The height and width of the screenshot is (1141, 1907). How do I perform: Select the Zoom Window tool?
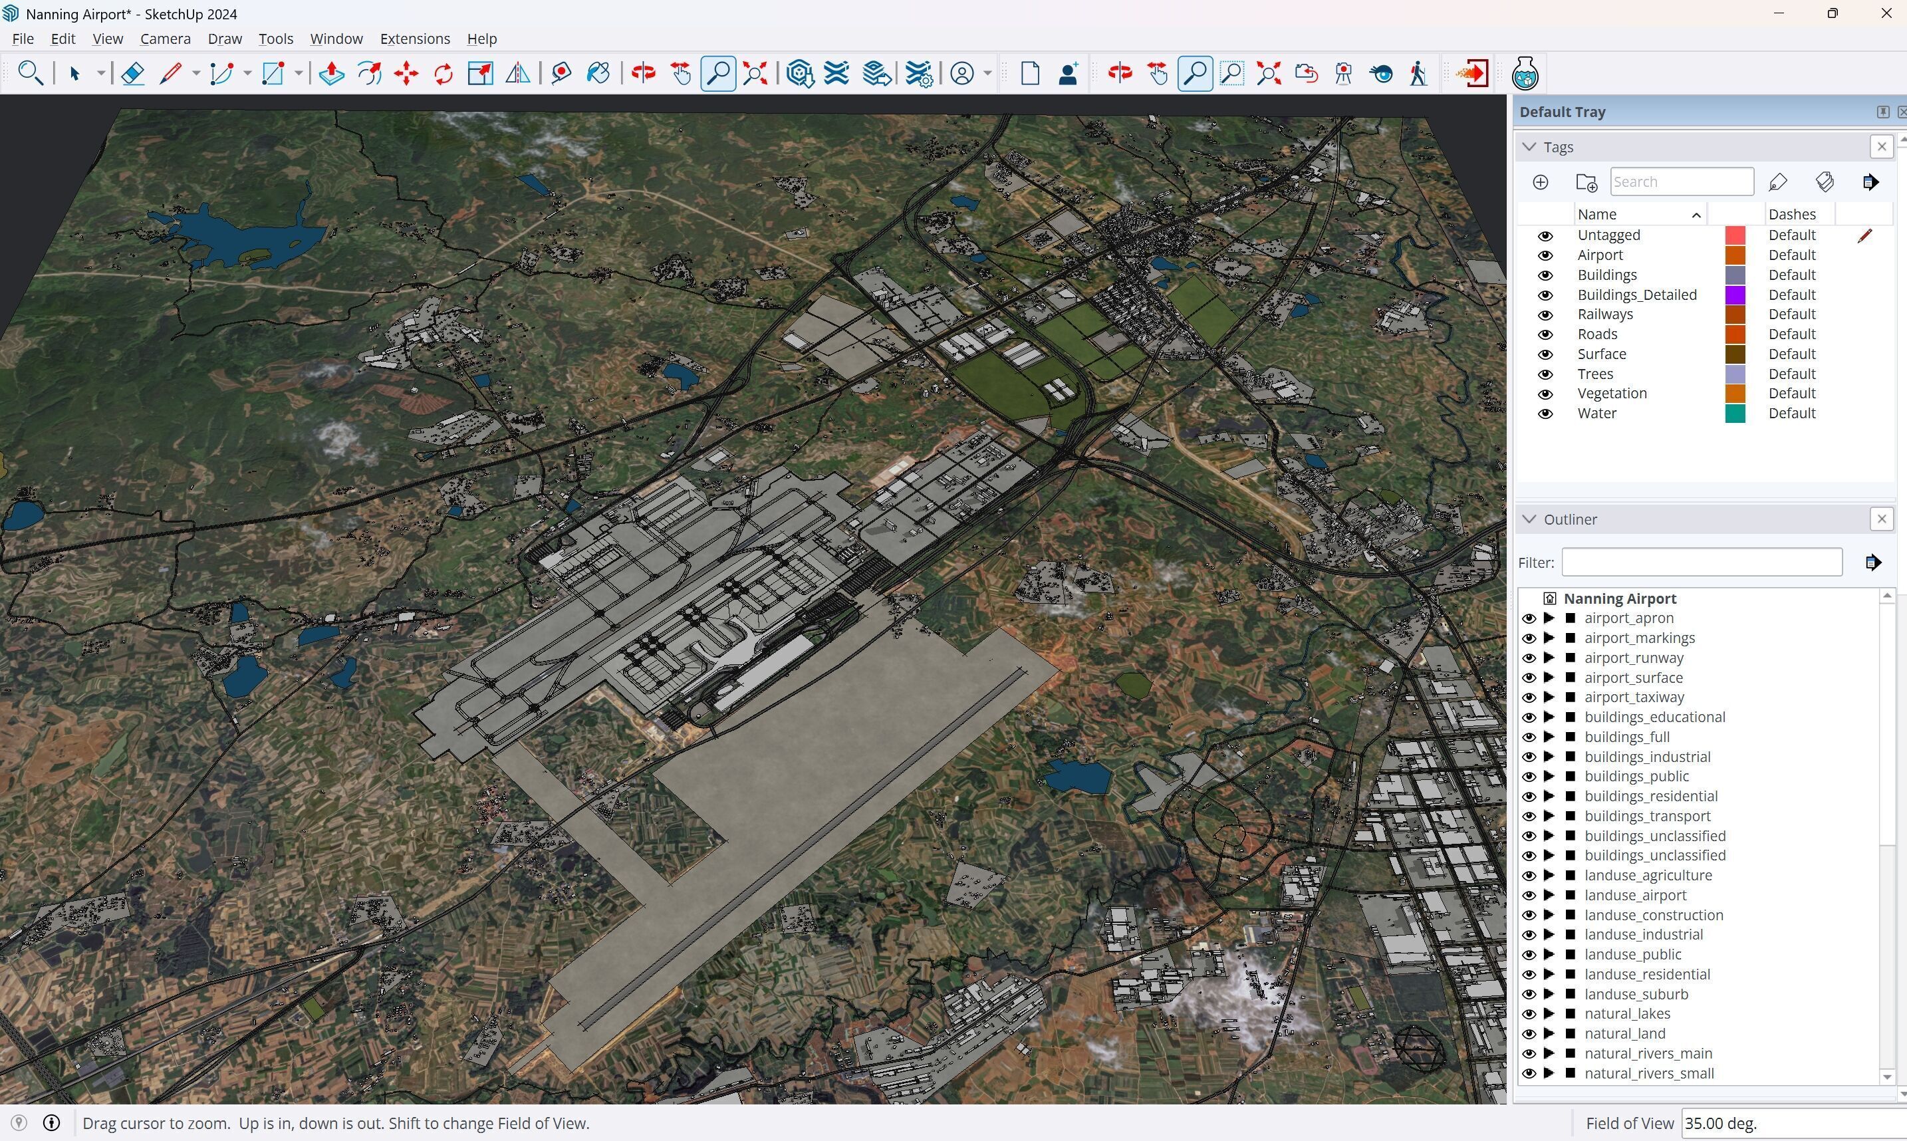click(1231, 73)
